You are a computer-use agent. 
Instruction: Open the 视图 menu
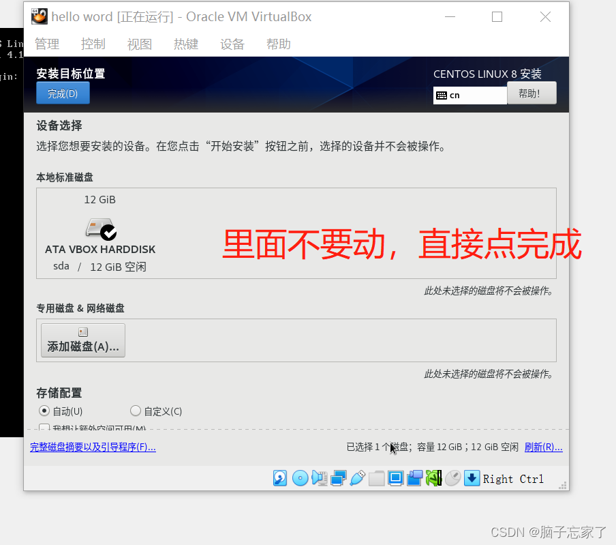point(140,44)
